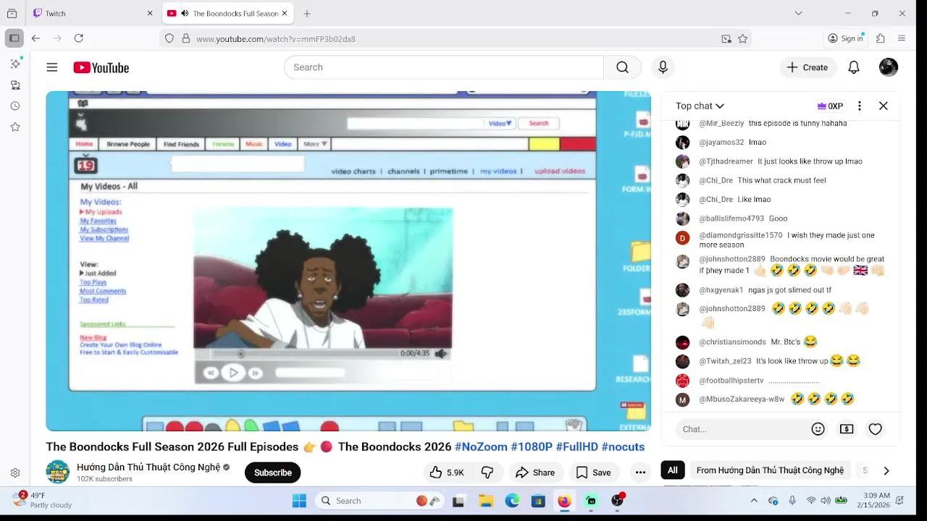Image resolution: width=927 pixels, height=521 pixels.
Task: Open YouTube notifications bell
Action: pyautogui.click(x=854, y=67)
